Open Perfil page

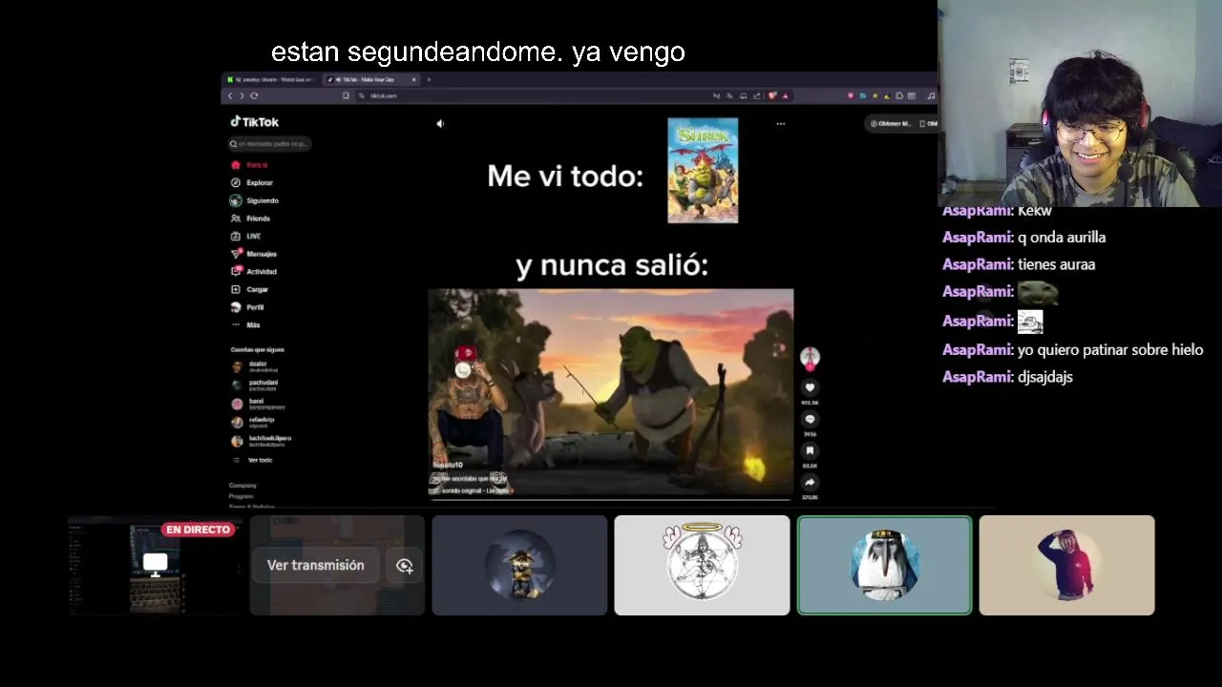point(248,307)
